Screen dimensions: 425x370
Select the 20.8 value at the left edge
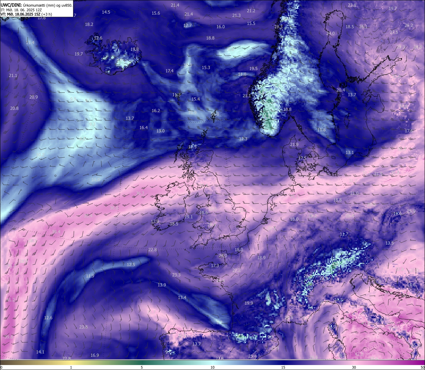pyautogui.click(x=14, y=109)
